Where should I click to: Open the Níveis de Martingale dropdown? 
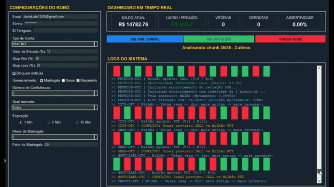point(55,137)
